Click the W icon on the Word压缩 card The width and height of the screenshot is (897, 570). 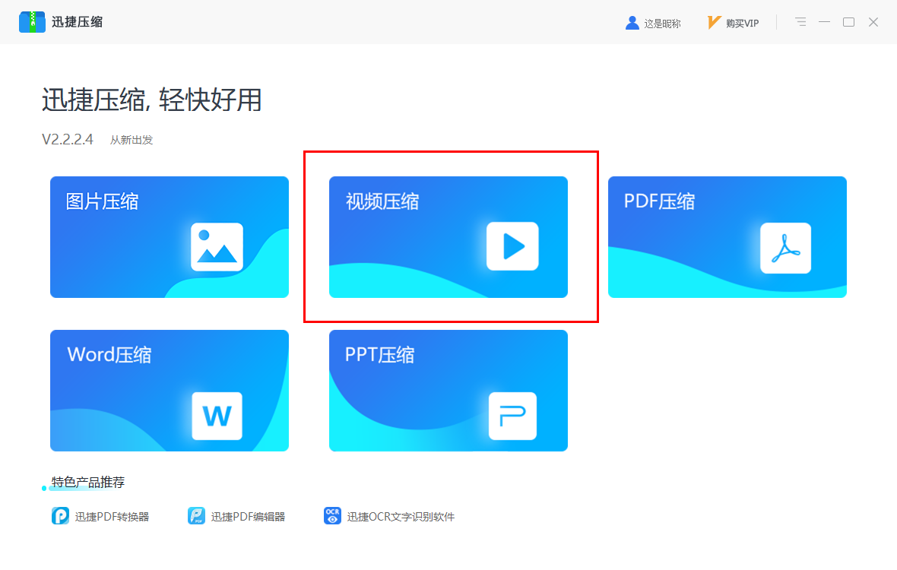coord(217,416)
